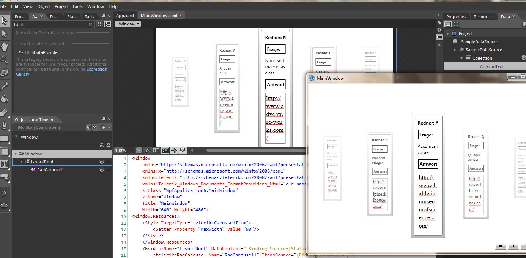526x258 pixels.
Task: Select the Pen tool
Action: 5,125
